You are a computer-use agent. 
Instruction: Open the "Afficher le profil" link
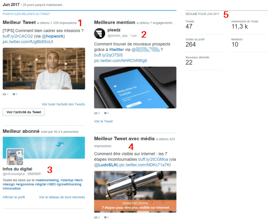(14, 197)
